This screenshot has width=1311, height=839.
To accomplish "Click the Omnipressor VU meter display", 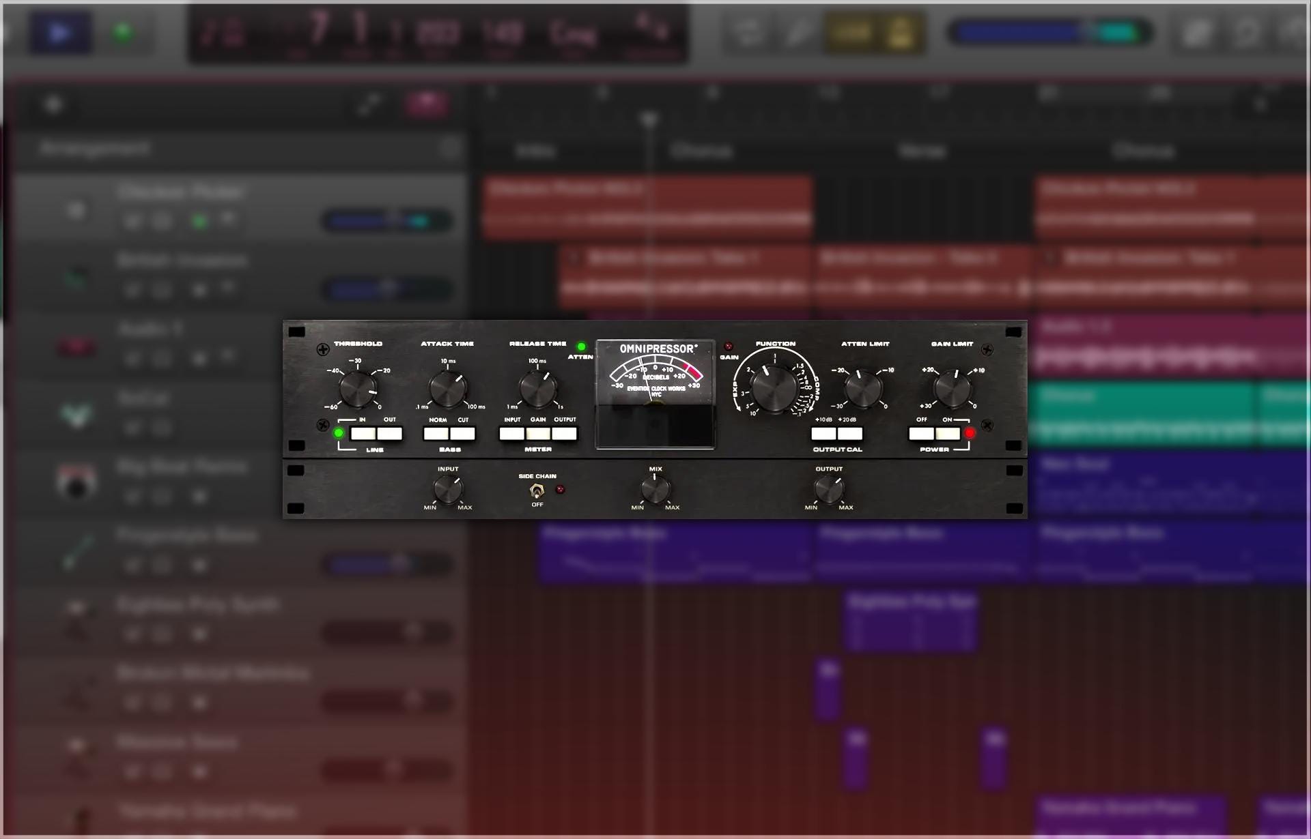I will pos(655,394).
